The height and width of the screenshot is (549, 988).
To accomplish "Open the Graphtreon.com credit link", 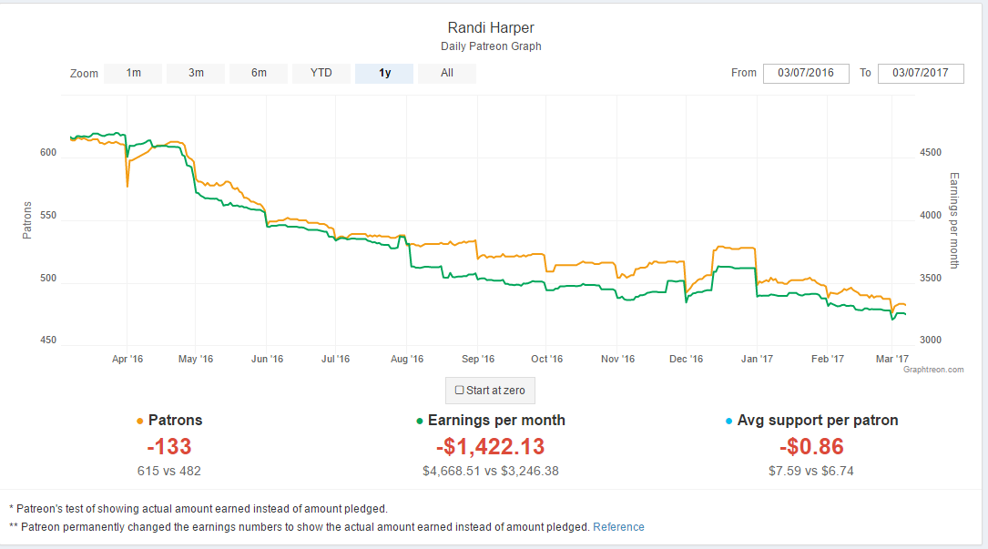I will tap(933, 370).
